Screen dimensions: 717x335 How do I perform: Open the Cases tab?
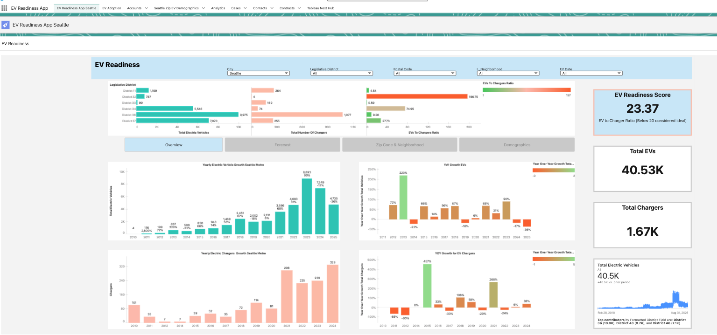coord(236,8)
